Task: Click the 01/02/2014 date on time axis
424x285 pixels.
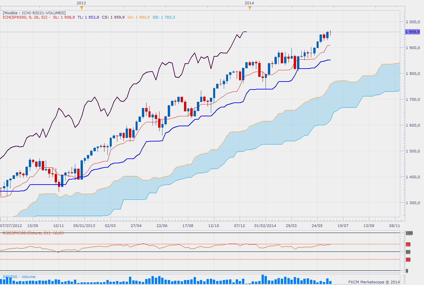Action: point(265,226)
